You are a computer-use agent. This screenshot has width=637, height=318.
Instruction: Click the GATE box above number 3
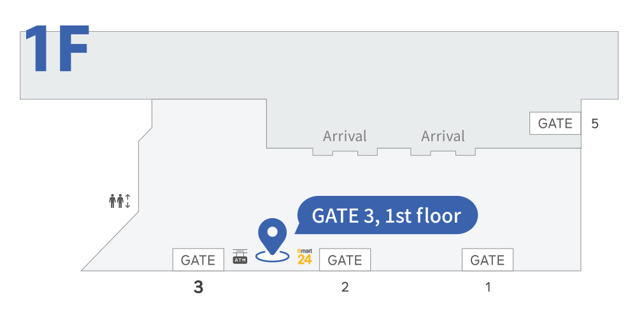(198, 259)
